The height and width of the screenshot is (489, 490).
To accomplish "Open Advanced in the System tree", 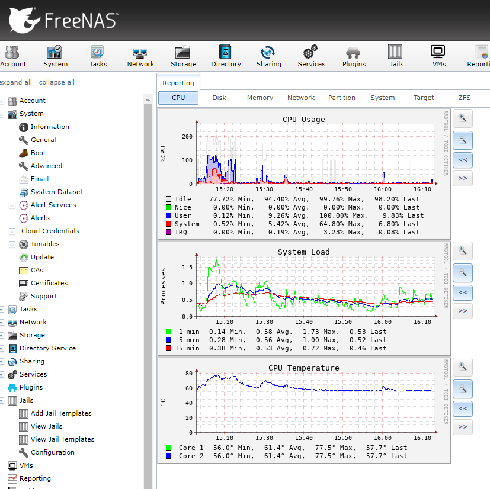I will coord(40,166).
